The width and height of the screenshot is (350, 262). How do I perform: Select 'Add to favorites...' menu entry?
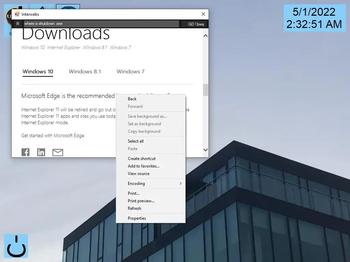151,166
